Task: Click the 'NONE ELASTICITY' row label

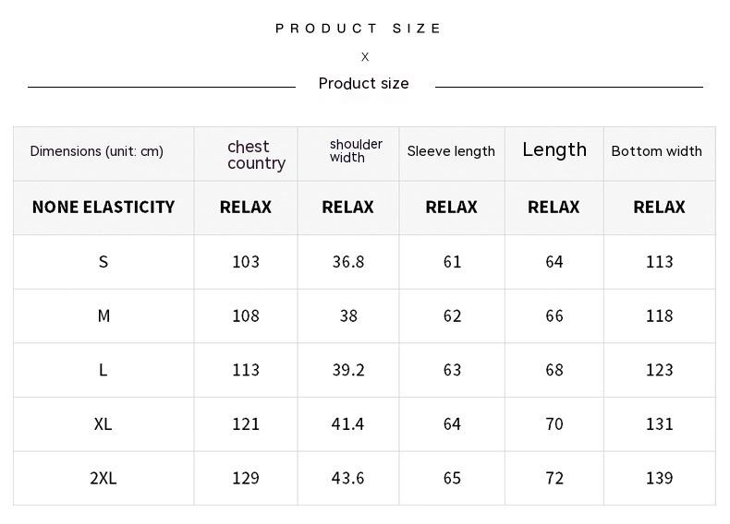Action: pyautogui.click(x=103, y=207)
